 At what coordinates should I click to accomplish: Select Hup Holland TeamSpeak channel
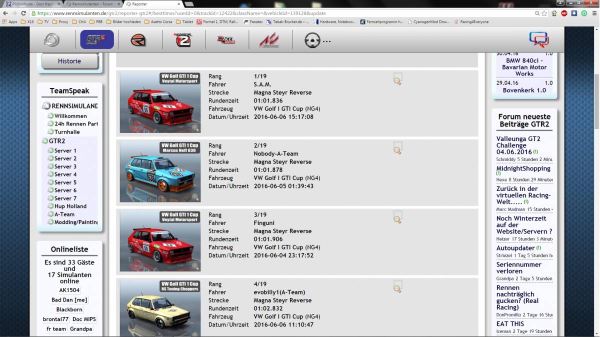click(x=70, y=206)
